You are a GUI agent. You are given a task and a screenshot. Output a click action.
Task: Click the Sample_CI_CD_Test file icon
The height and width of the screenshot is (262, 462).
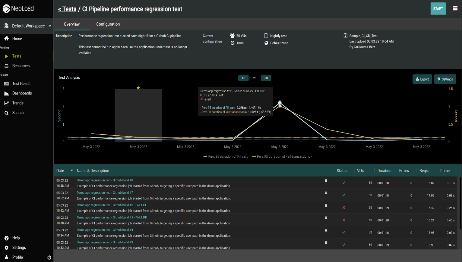coord(345,36)
